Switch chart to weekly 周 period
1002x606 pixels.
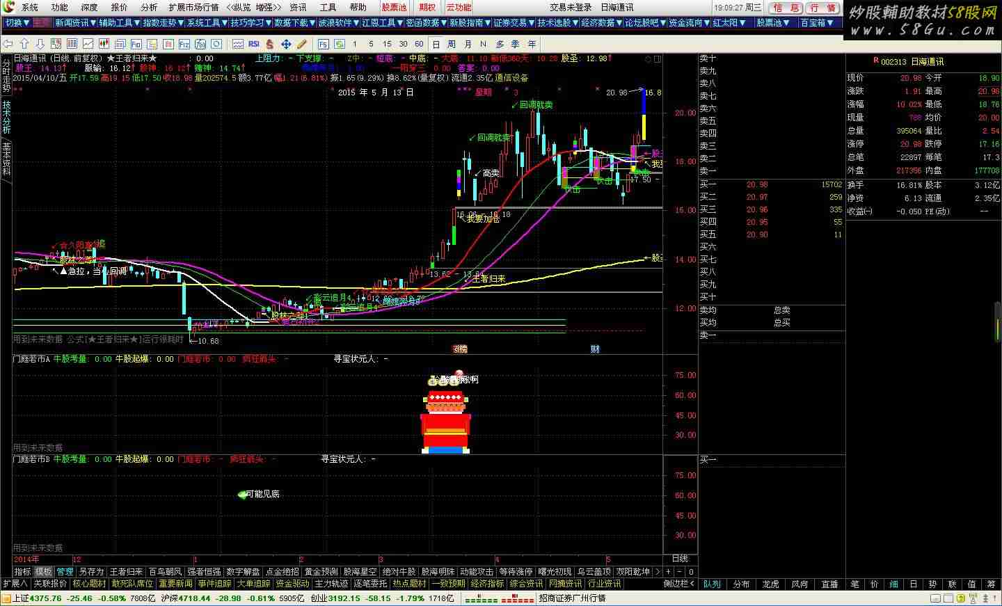click(x=452, y=44)
